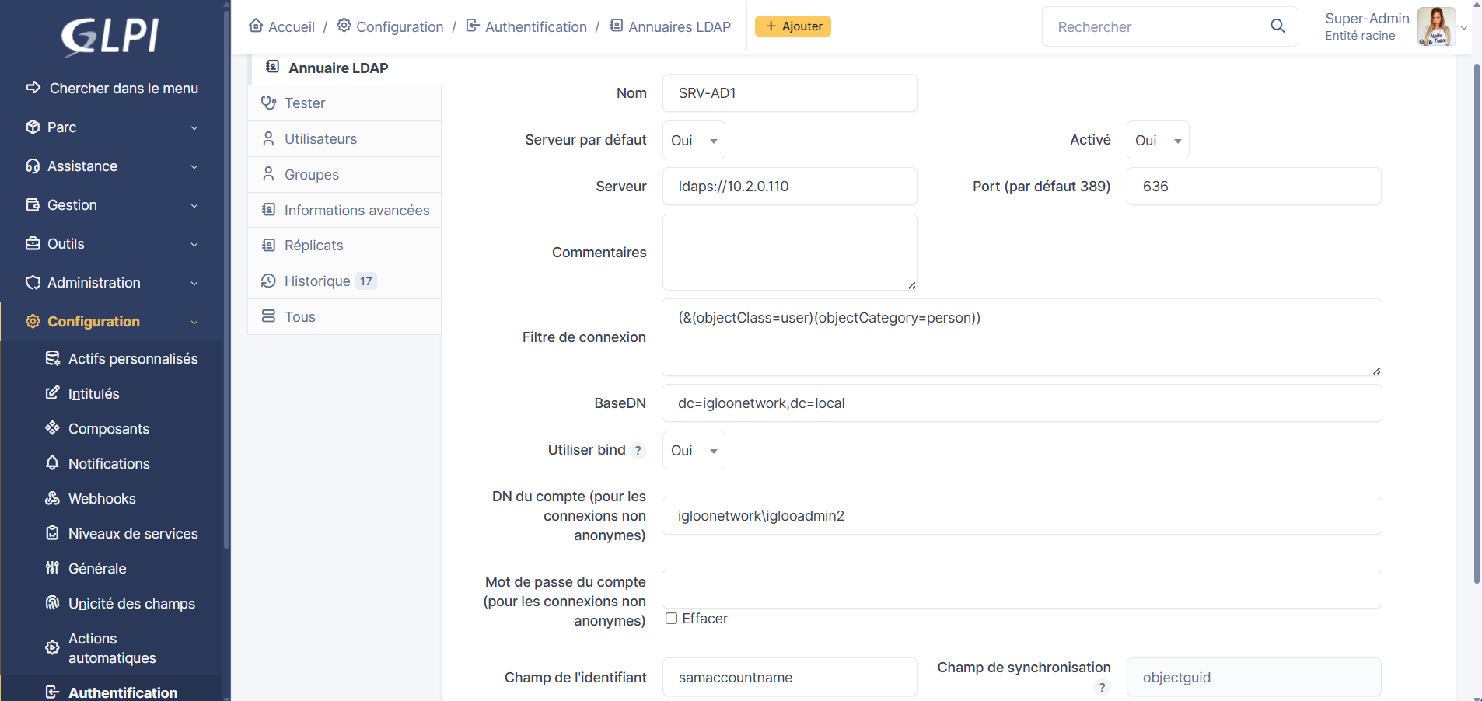Click the Port field showing 636

click(1253, 187)
